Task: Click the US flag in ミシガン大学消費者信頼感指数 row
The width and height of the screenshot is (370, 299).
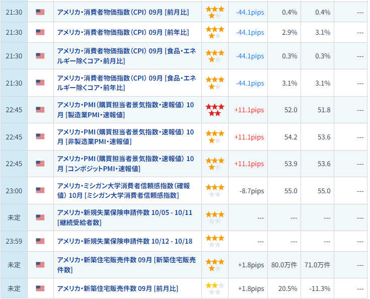Action: (x=40, y=191)
